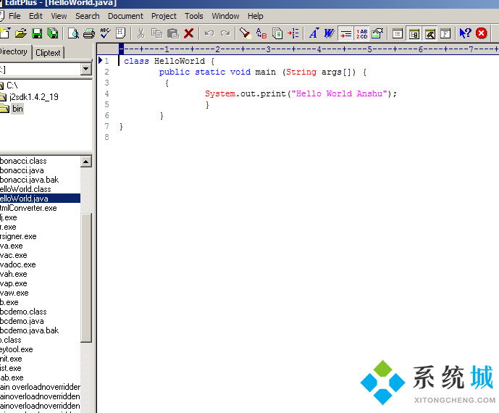Save the file with the floppy icon
Viewport: 499px width, 413px height.
click(x=37, y=33)
